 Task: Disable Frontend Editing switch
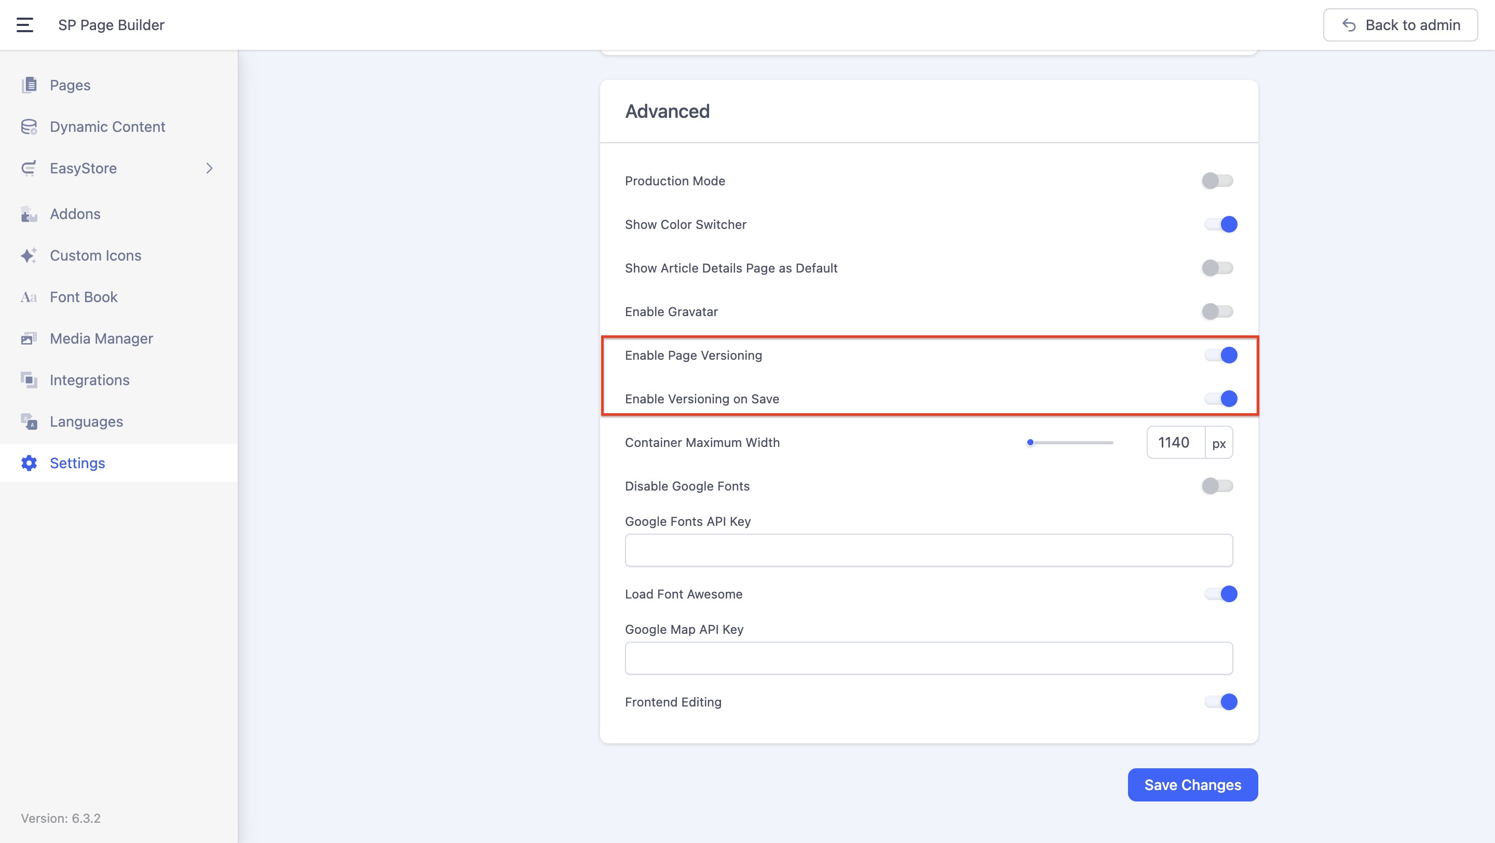1220,702
